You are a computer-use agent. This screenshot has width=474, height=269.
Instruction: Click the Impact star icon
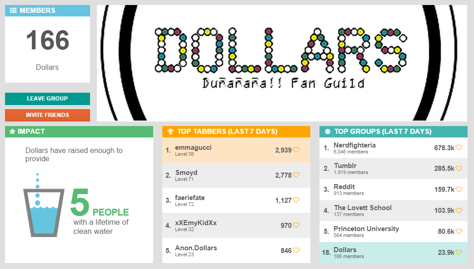click(12, 132)
